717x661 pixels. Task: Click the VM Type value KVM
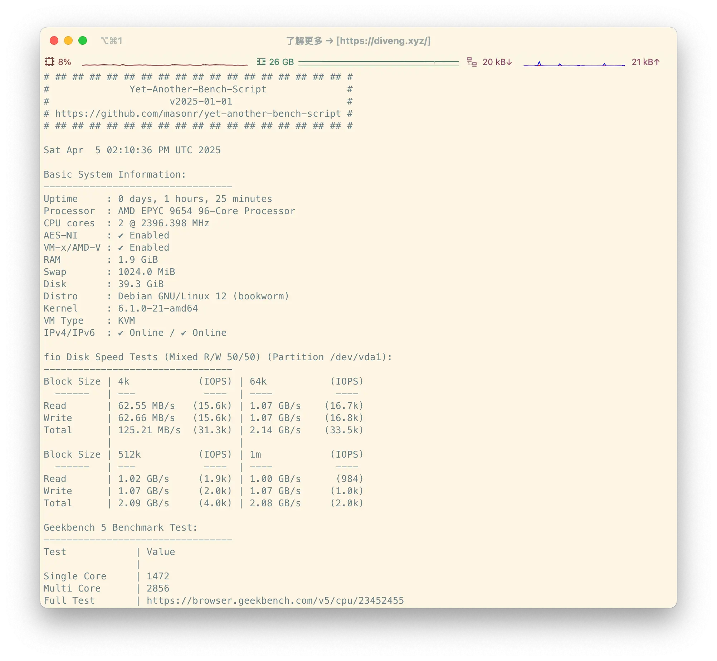[126, 320]
